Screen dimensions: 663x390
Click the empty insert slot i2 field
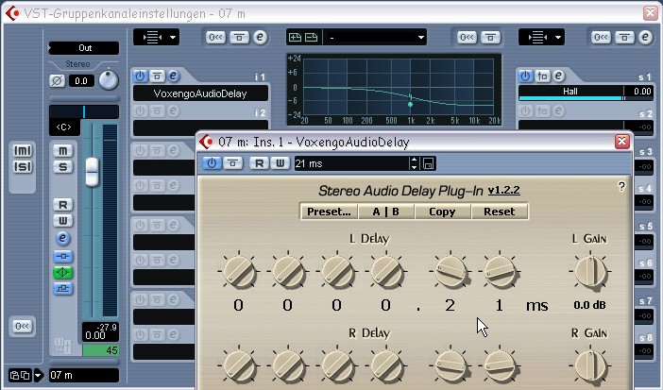200,127
